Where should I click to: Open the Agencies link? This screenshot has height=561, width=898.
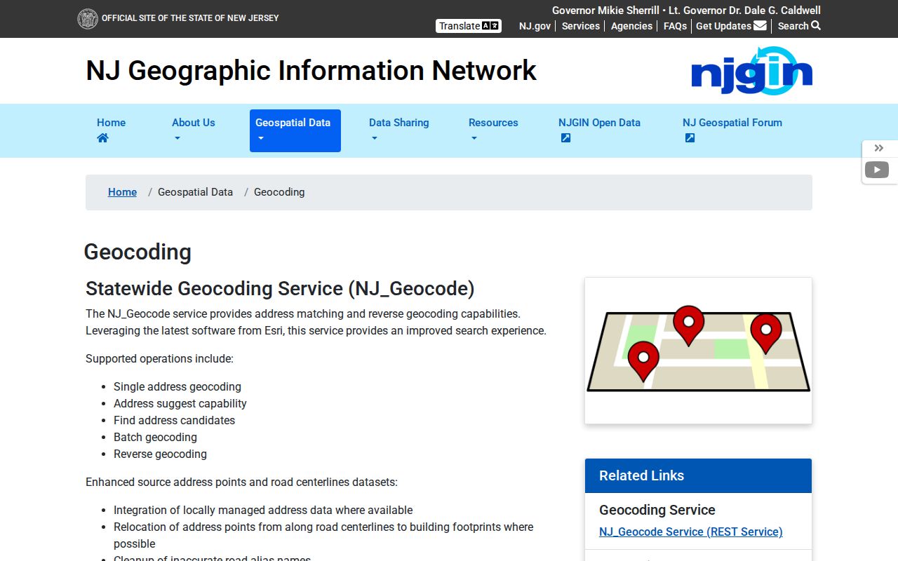pyautogui.click(x=631, y=26)
